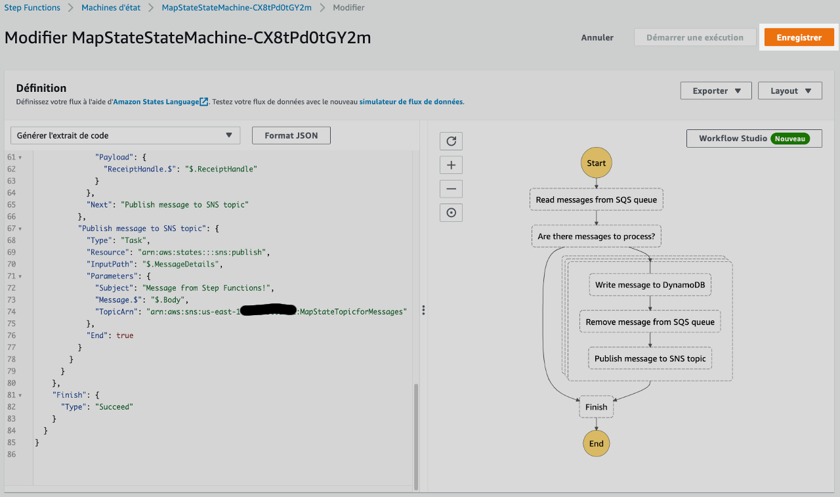Select the Are there messages to process? state
Viewport: 840px width, 497px height.
[x=596, y=236]
